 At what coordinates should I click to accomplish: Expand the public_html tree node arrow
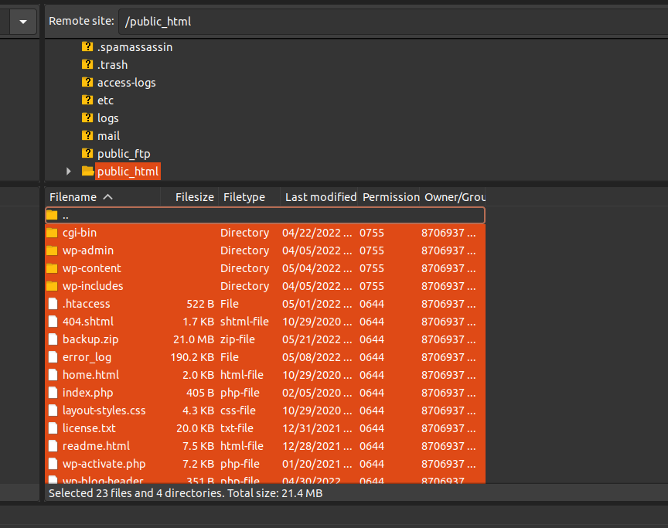click(68, 172)
